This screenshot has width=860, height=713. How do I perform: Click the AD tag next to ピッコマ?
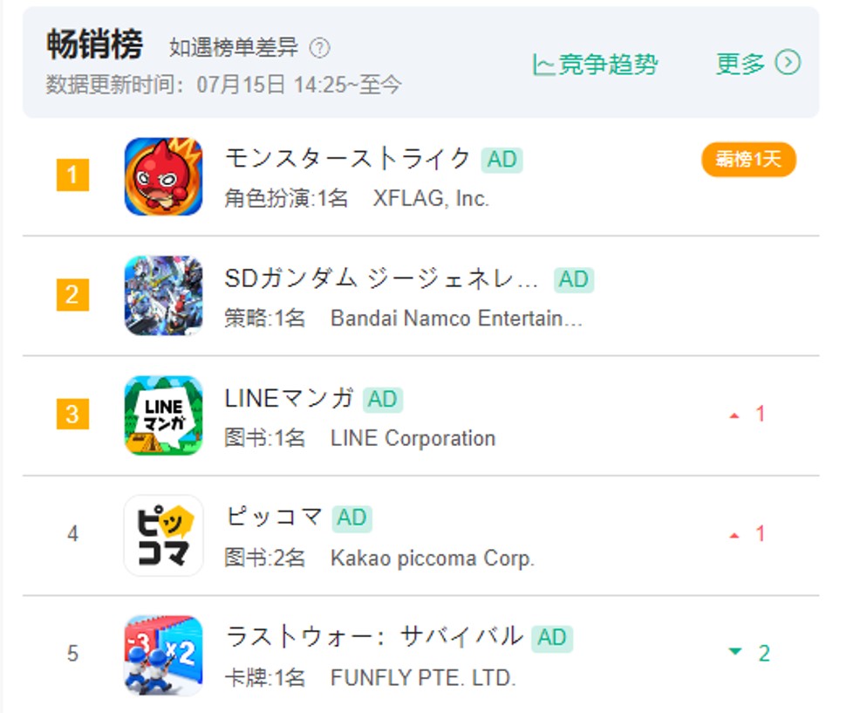tap(352, 518)
